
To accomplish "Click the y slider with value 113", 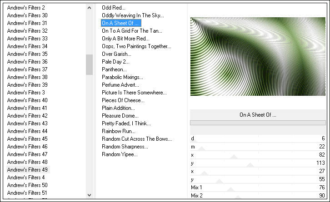I will (x=258, y=163).
